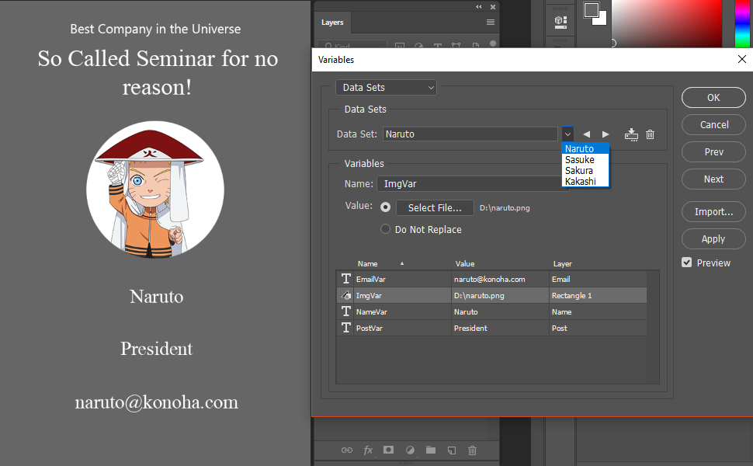Select the Select File radio button
Screen dimensions: 753x466
(385, 207)
